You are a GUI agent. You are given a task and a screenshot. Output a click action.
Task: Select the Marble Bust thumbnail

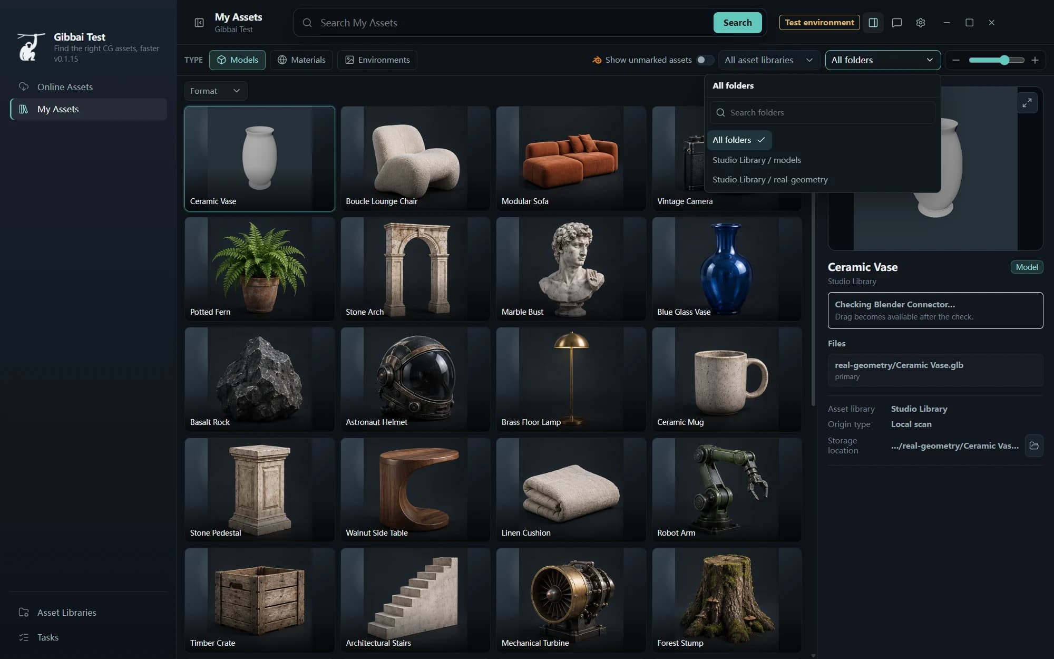571,269
